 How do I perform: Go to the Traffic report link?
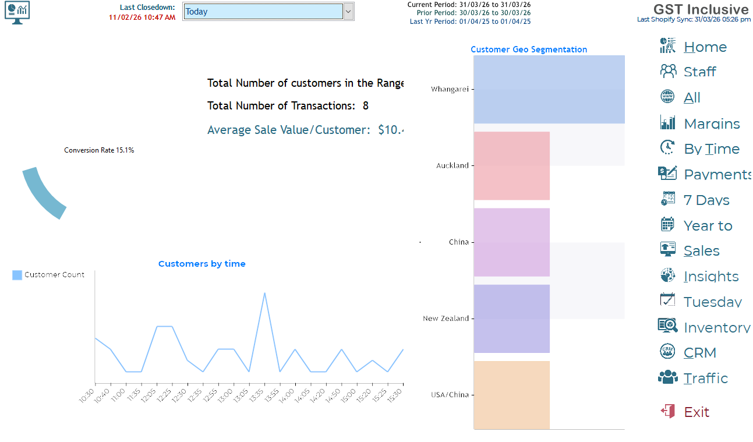[705, 378]
